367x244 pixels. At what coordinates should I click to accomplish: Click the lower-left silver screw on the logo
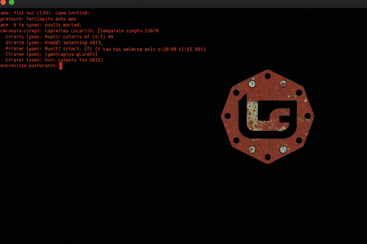pyautogui.click(x=252, y=149)
